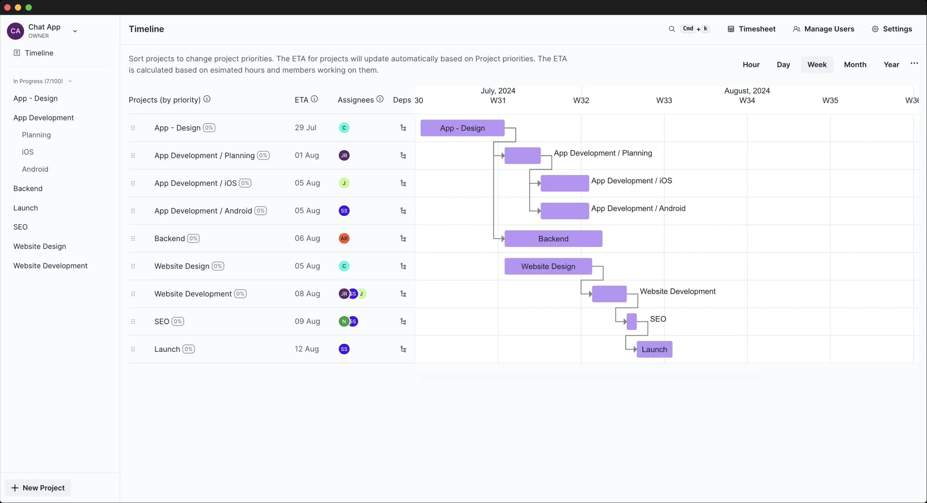Expand the Chat App workspace dropdown

pos(74,30)
